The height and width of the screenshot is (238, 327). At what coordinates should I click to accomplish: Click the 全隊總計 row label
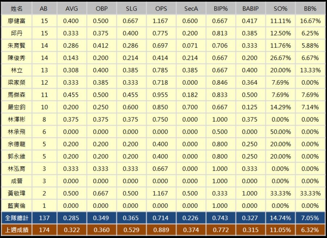click(16, 218)
